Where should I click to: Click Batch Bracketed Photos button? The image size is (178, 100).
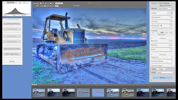[12, 49]
